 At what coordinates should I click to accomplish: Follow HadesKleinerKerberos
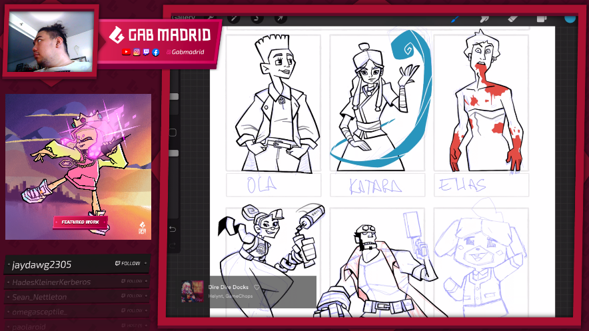point(132,281)
